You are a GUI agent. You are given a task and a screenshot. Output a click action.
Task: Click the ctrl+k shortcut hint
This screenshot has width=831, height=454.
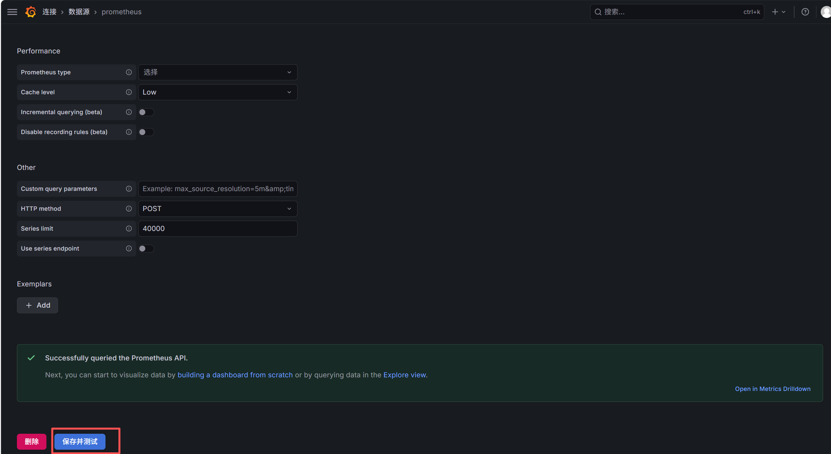(x=752, y=12)
